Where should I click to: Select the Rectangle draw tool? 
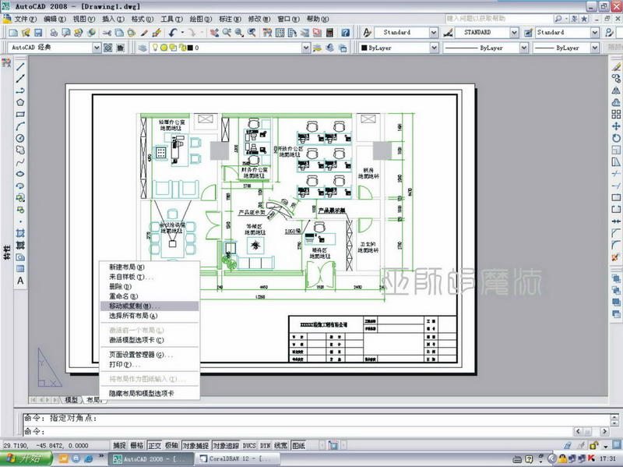point(20,114)
